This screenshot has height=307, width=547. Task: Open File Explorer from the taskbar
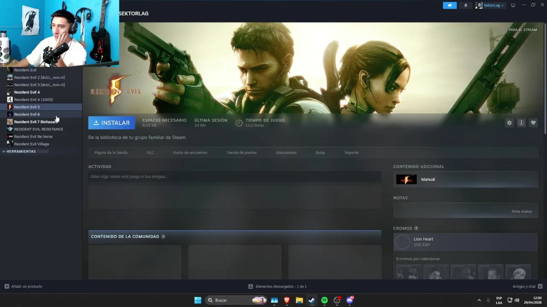tap(299, 300)
